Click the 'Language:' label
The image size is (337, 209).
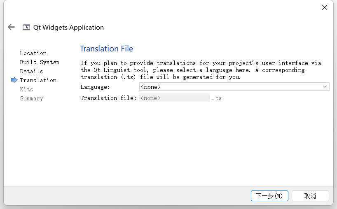coord(95,87)
